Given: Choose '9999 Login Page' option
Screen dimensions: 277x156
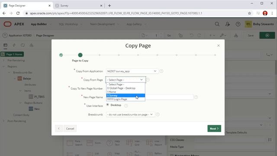Looking at the screenshot, I should (x=126, y=99).
